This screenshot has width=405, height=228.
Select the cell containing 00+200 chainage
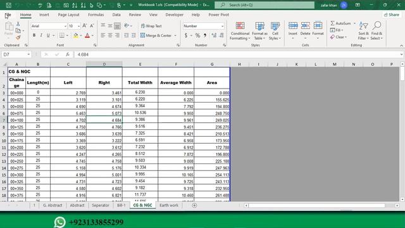(x=17, y=148)
